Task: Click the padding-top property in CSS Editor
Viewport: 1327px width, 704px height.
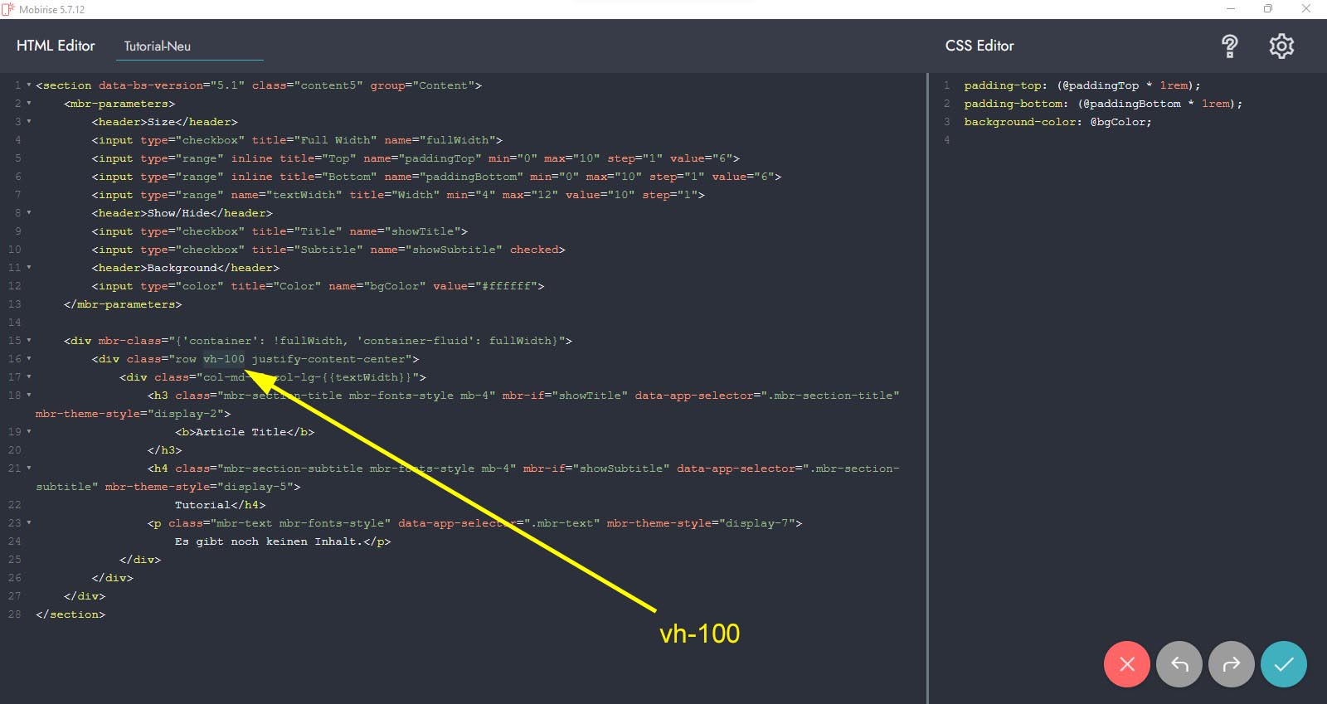Action: point(1002,85)
